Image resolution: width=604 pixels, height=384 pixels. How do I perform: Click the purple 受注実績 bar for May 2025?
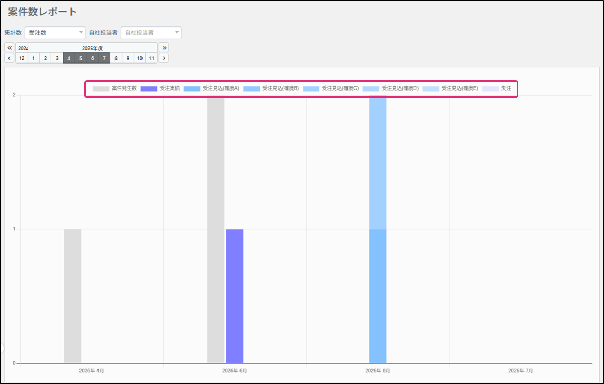coord(235,296)
